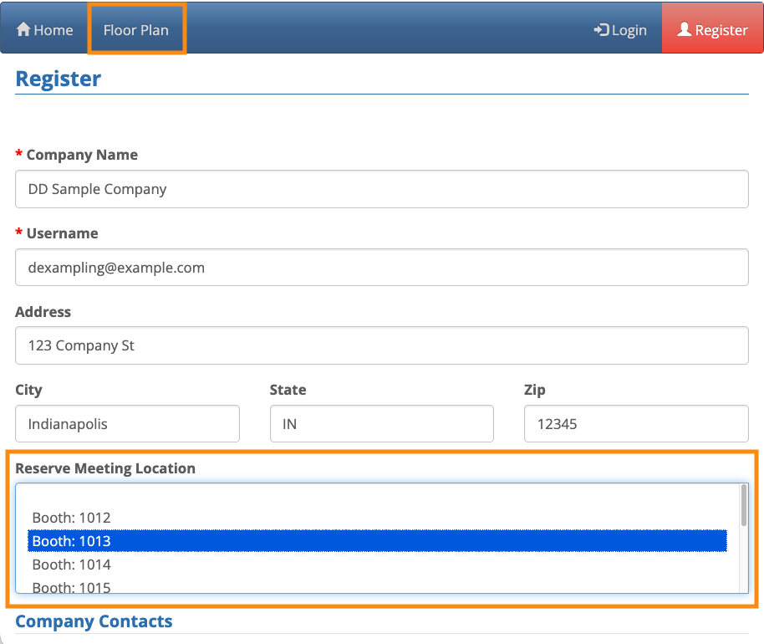Click the booth list scrollbar thumb
This screenshot has width=764, height=644.
coord(744,505)
